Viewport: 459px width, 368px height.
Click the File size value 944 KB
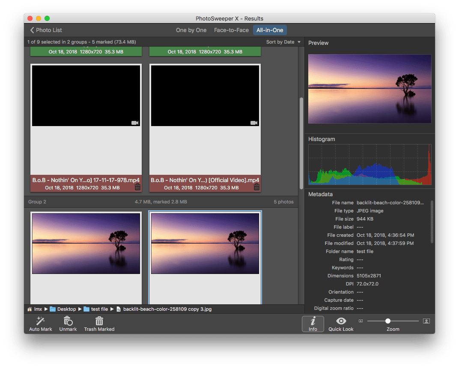click(365, 219)
